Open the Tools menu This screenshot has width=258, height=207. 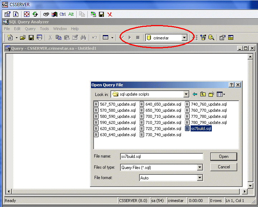44,29
